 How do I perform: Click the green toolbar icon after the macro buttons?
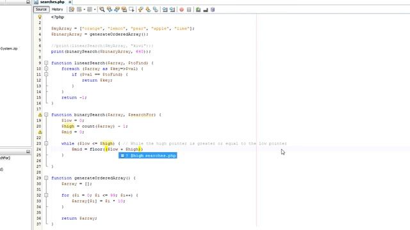click(x=198, y=10)
